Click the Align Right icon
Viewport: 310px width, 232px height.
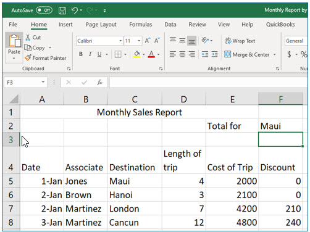point(191,54)
